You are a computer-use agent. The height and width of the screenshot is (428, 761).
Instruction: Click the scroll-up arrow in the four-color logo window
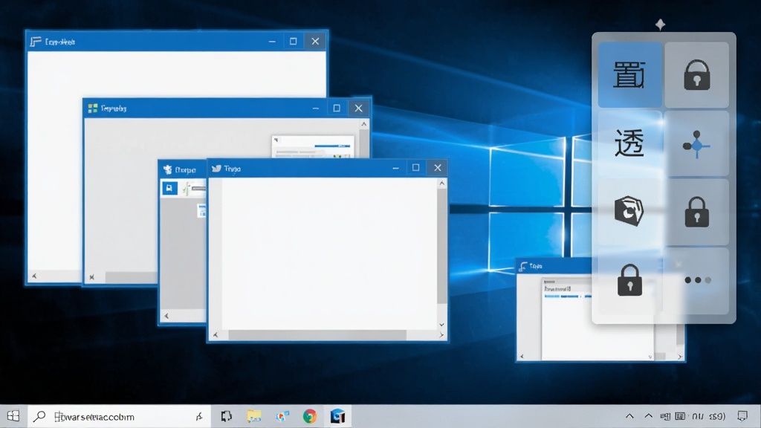click(364, 124)
